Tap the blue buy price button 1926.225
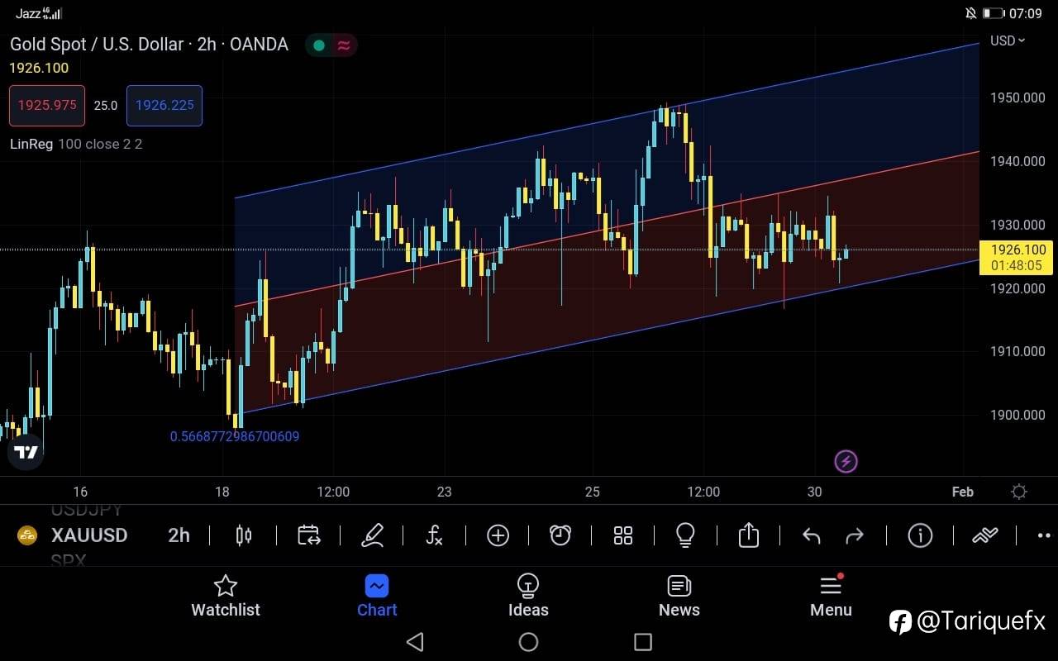Viewport: 1058px width, 661px height. [x=164, y=106]
